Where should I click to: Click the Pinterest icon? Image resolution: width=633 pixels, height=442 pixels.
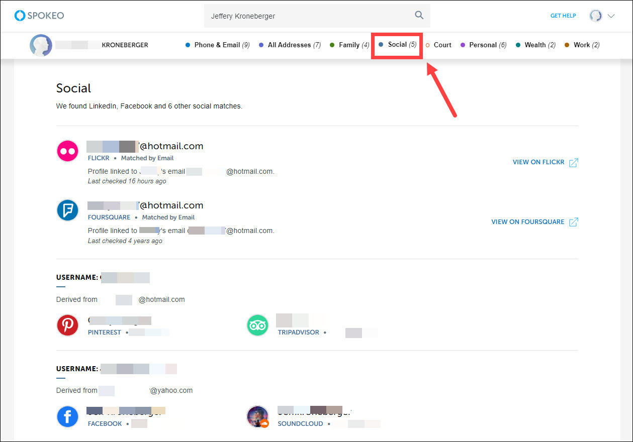[x=67, y=325]
